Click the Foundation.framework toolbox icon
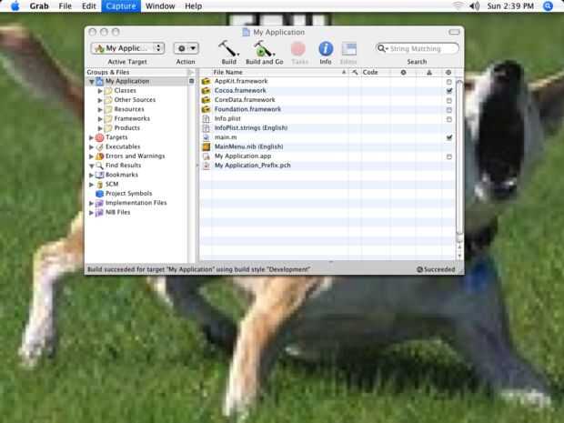 [x=206, y=109]
